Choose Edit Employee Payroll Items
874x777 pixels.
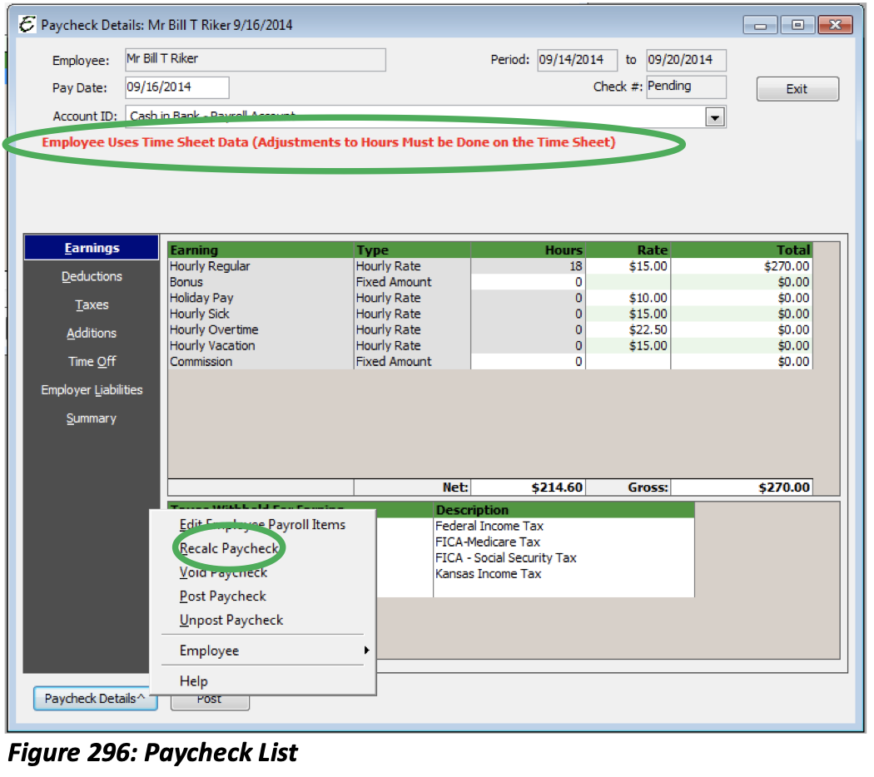point(263,525)
